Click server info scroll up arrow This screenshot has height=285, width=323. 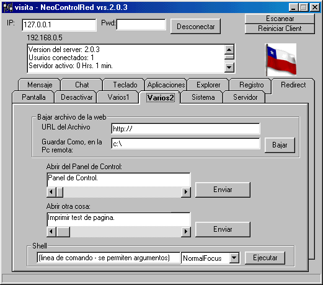[x=229, y=50]
